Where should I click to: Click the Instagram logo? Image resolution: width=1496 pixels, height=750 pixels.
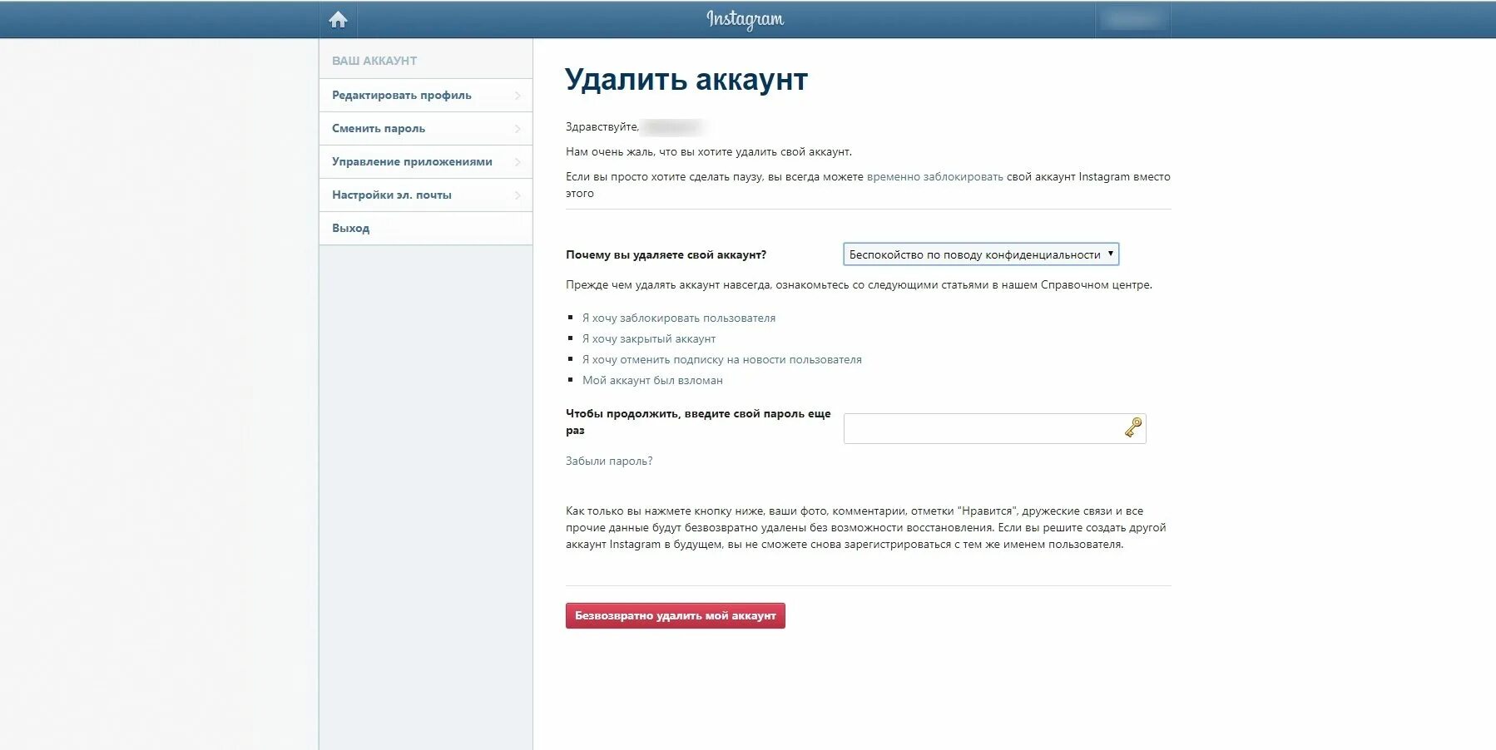tap(746, 17)
